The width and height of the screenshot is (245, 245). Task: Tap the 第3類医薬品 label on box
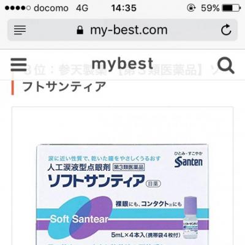pyautogui.click(x=129, y=167)
